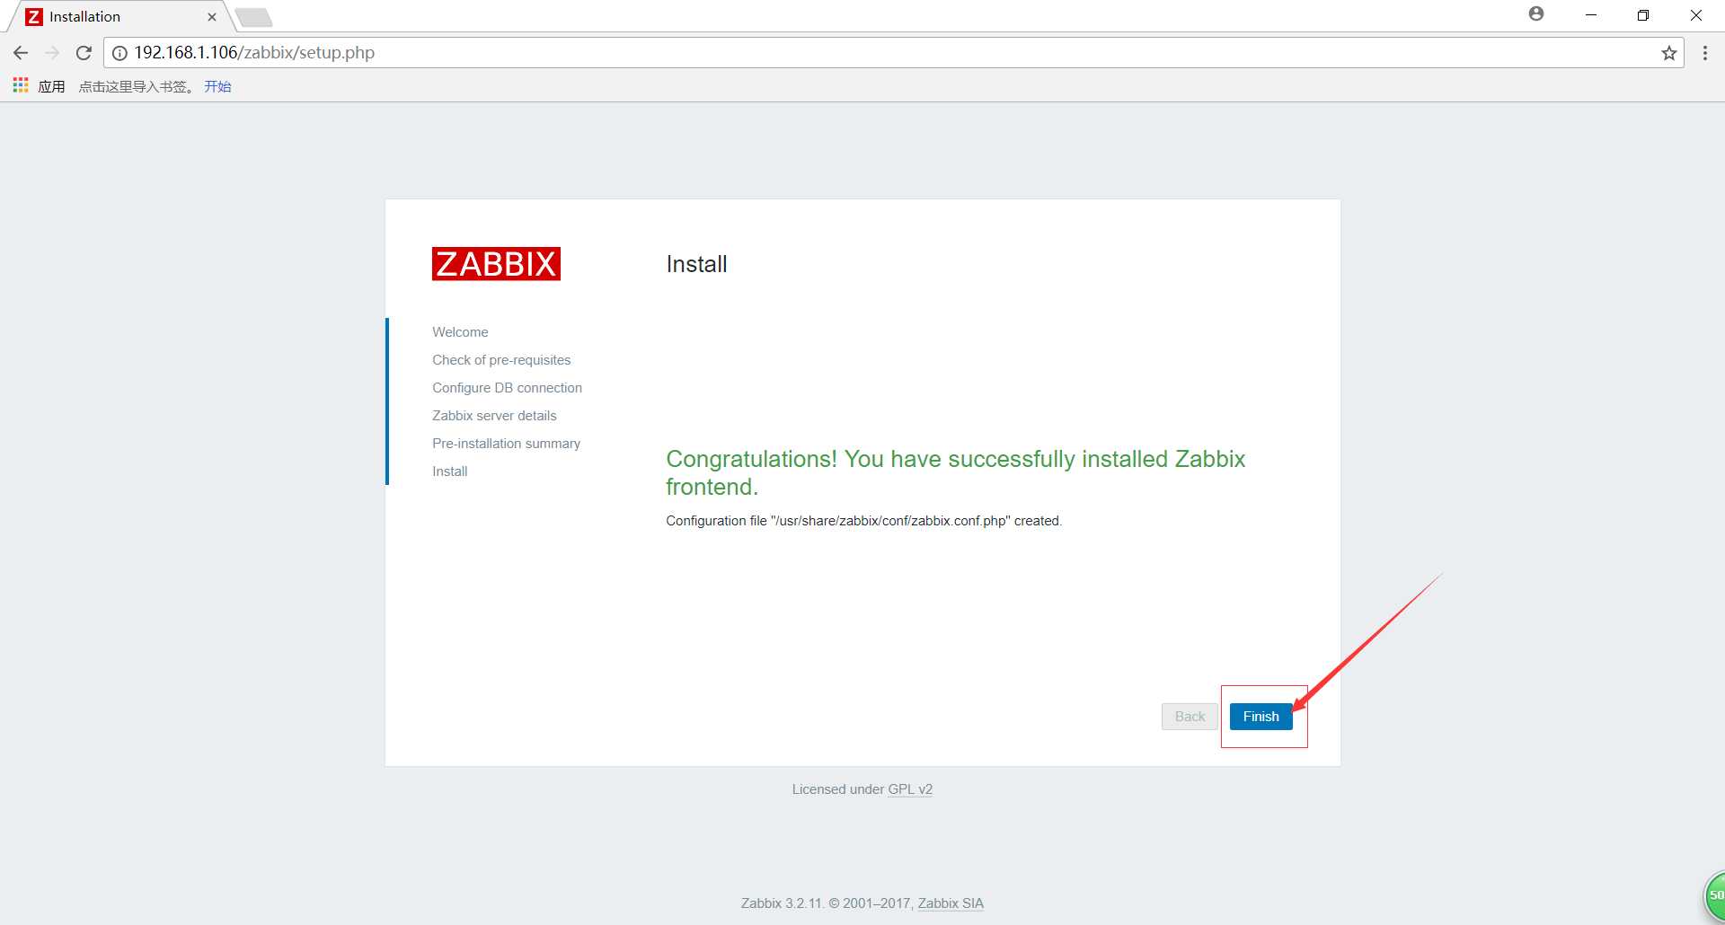This screenshot has height=925, width=1725.
Task: Minimize the browser window
Action: pyautogui.click(x=1590, y=15)
